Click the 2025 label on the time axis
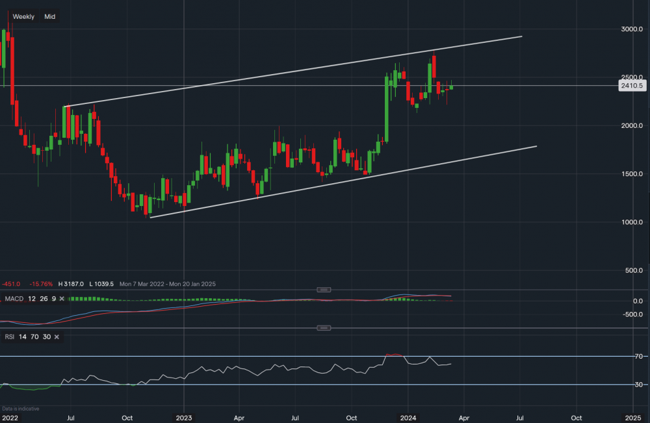The height and width of the screenshot is (423, 650). (632, 416)
